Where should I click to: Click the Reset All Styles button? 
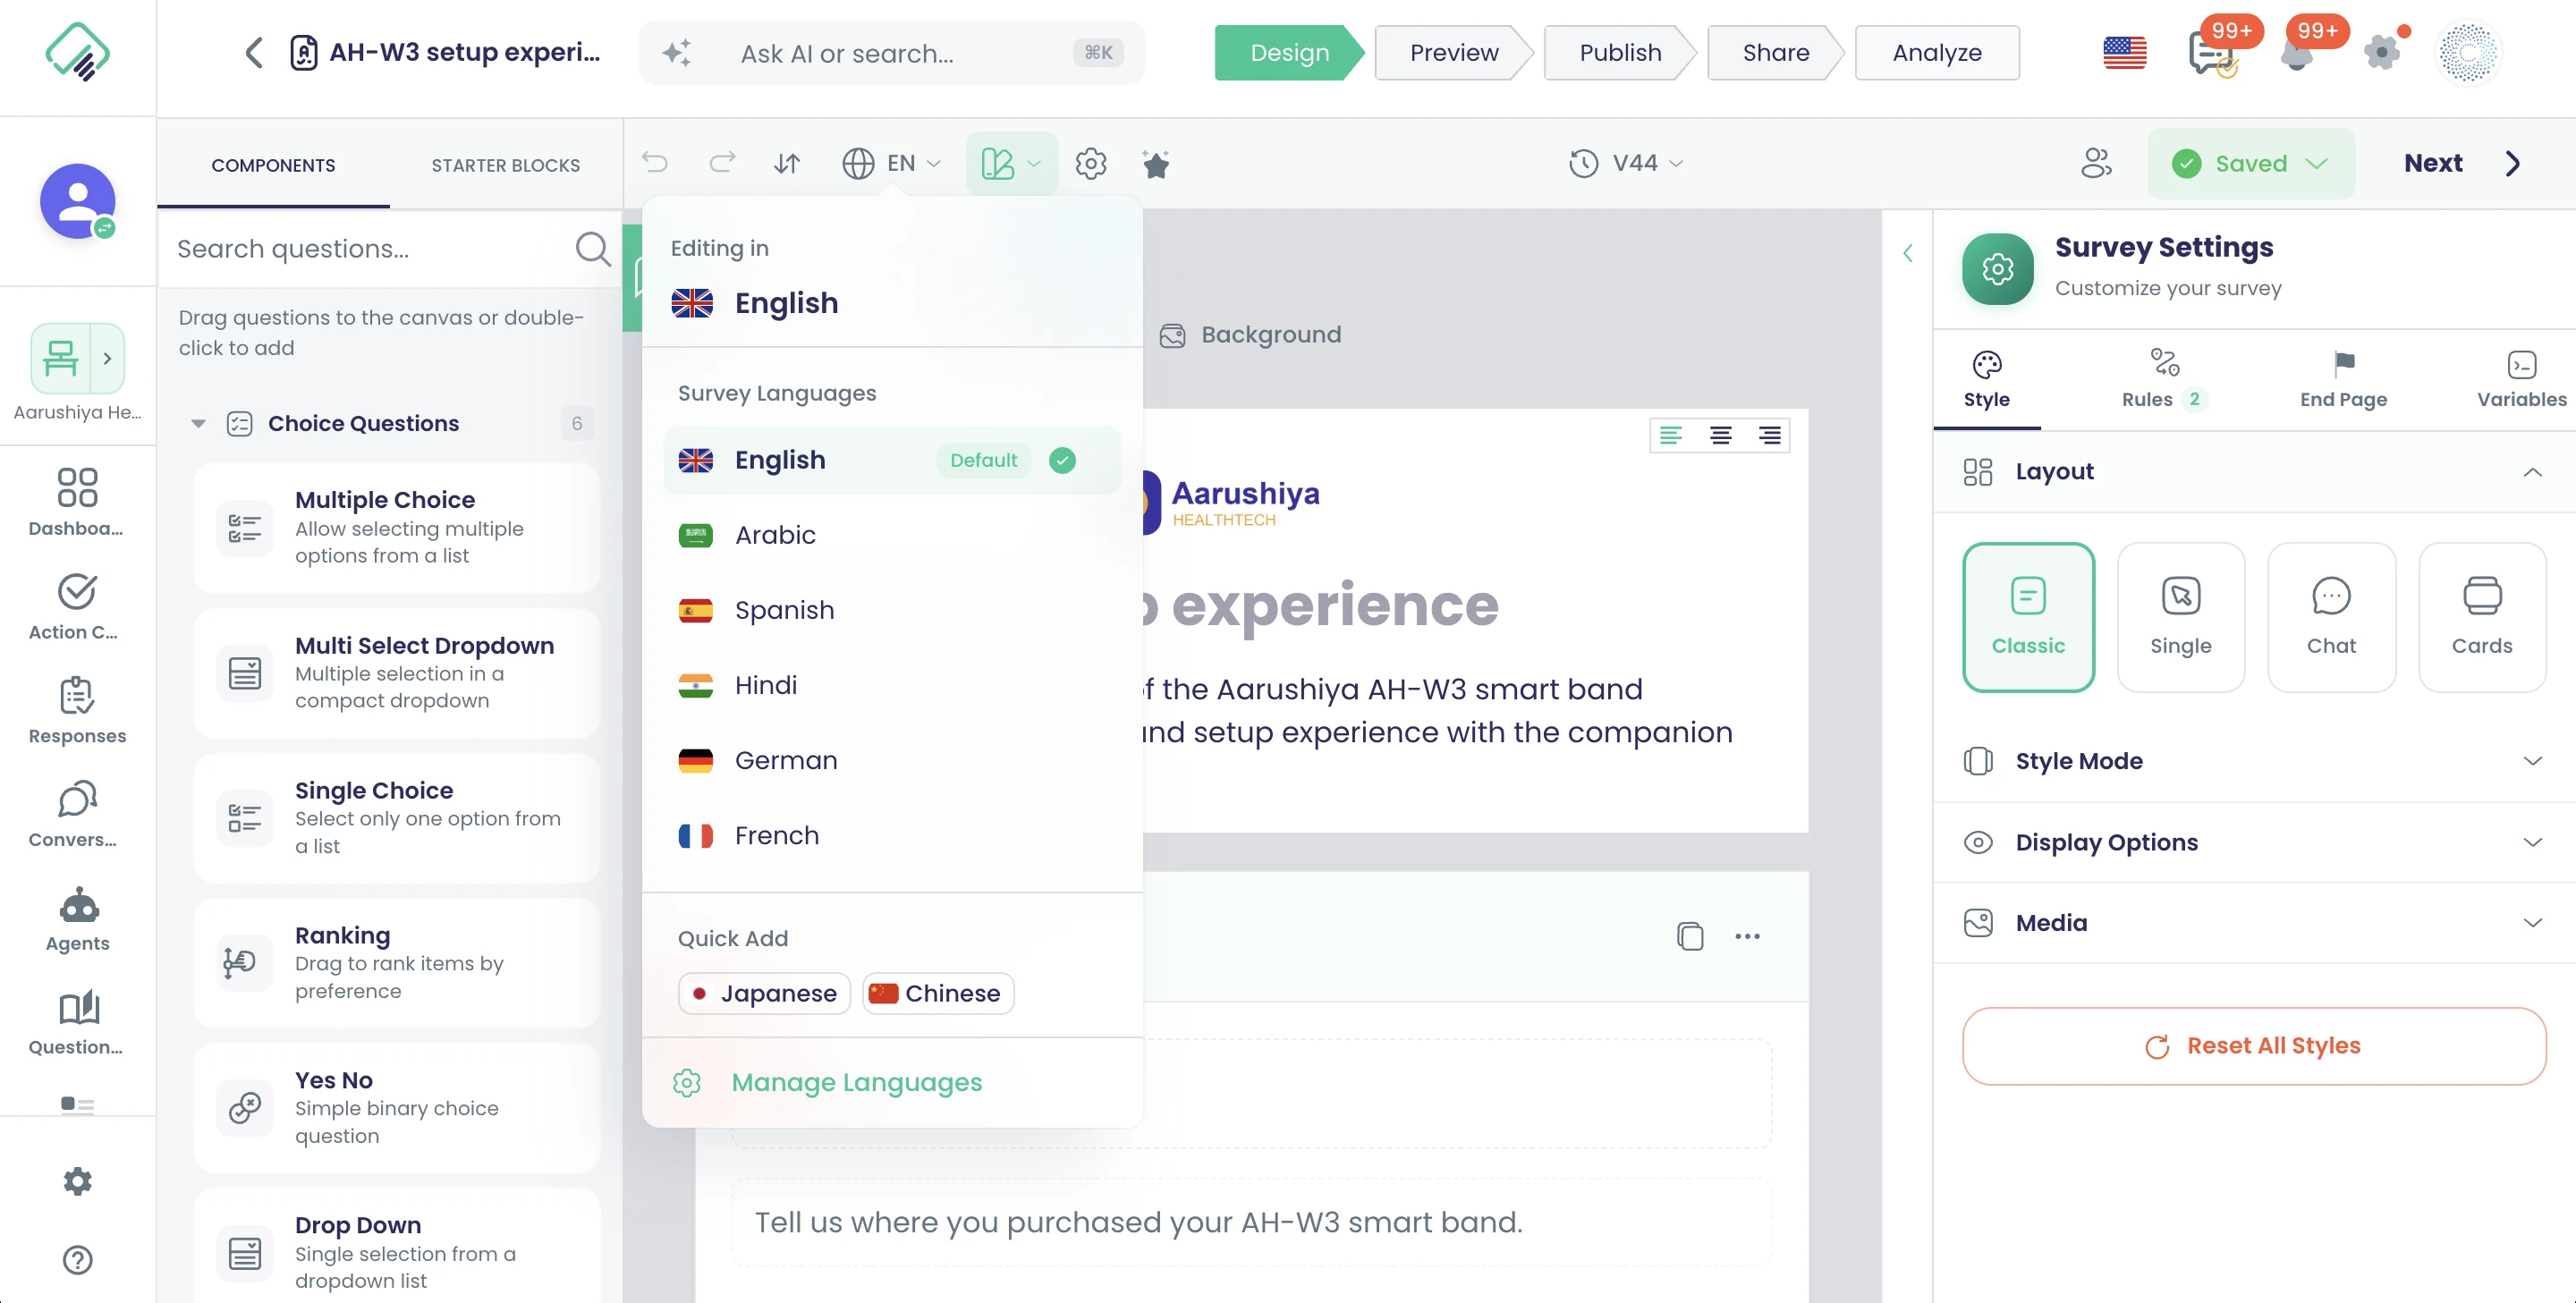point(2254,1046)
